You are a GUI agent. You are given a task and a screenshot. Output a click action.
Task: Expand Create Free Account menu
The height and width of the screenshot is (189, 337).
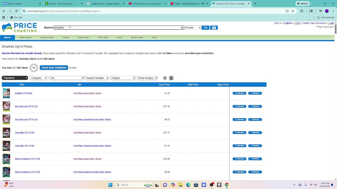click(314, 23)
